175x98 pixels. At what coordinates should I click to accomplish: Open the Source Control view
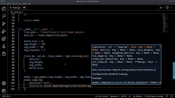(4, 24)
